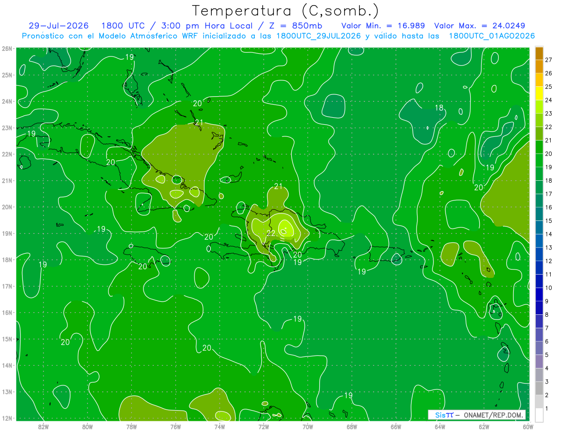Click color bar label "17"
Image resolution: width=561 pixels, height=433 pixels.
(x=548, y=194)
